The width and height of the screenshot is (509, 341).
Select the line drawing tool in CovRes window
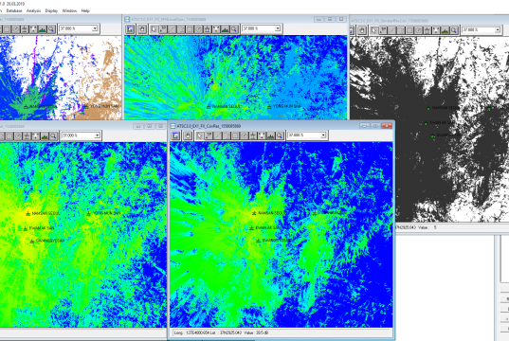(217, 135)
